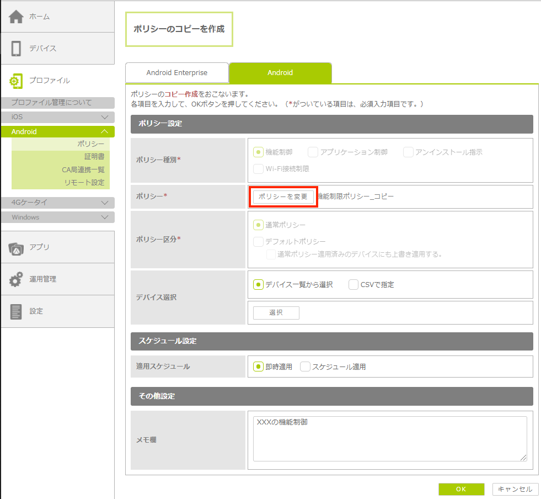Select CSVで指定 option

[354, 285]
